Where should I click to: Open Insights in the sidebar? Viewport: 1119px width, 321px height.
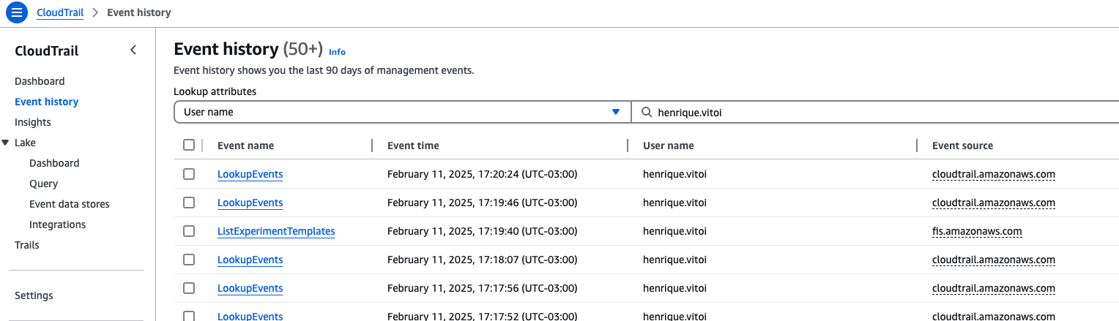pyautogui.click(x=33, y=122)
